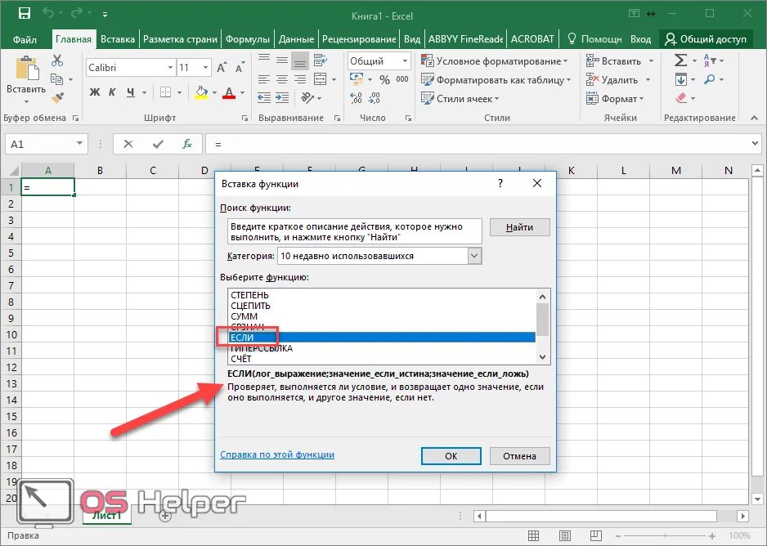Click the Copy icon in clipboard group
This screenshot has width=767, height=546.
point(56,79)
